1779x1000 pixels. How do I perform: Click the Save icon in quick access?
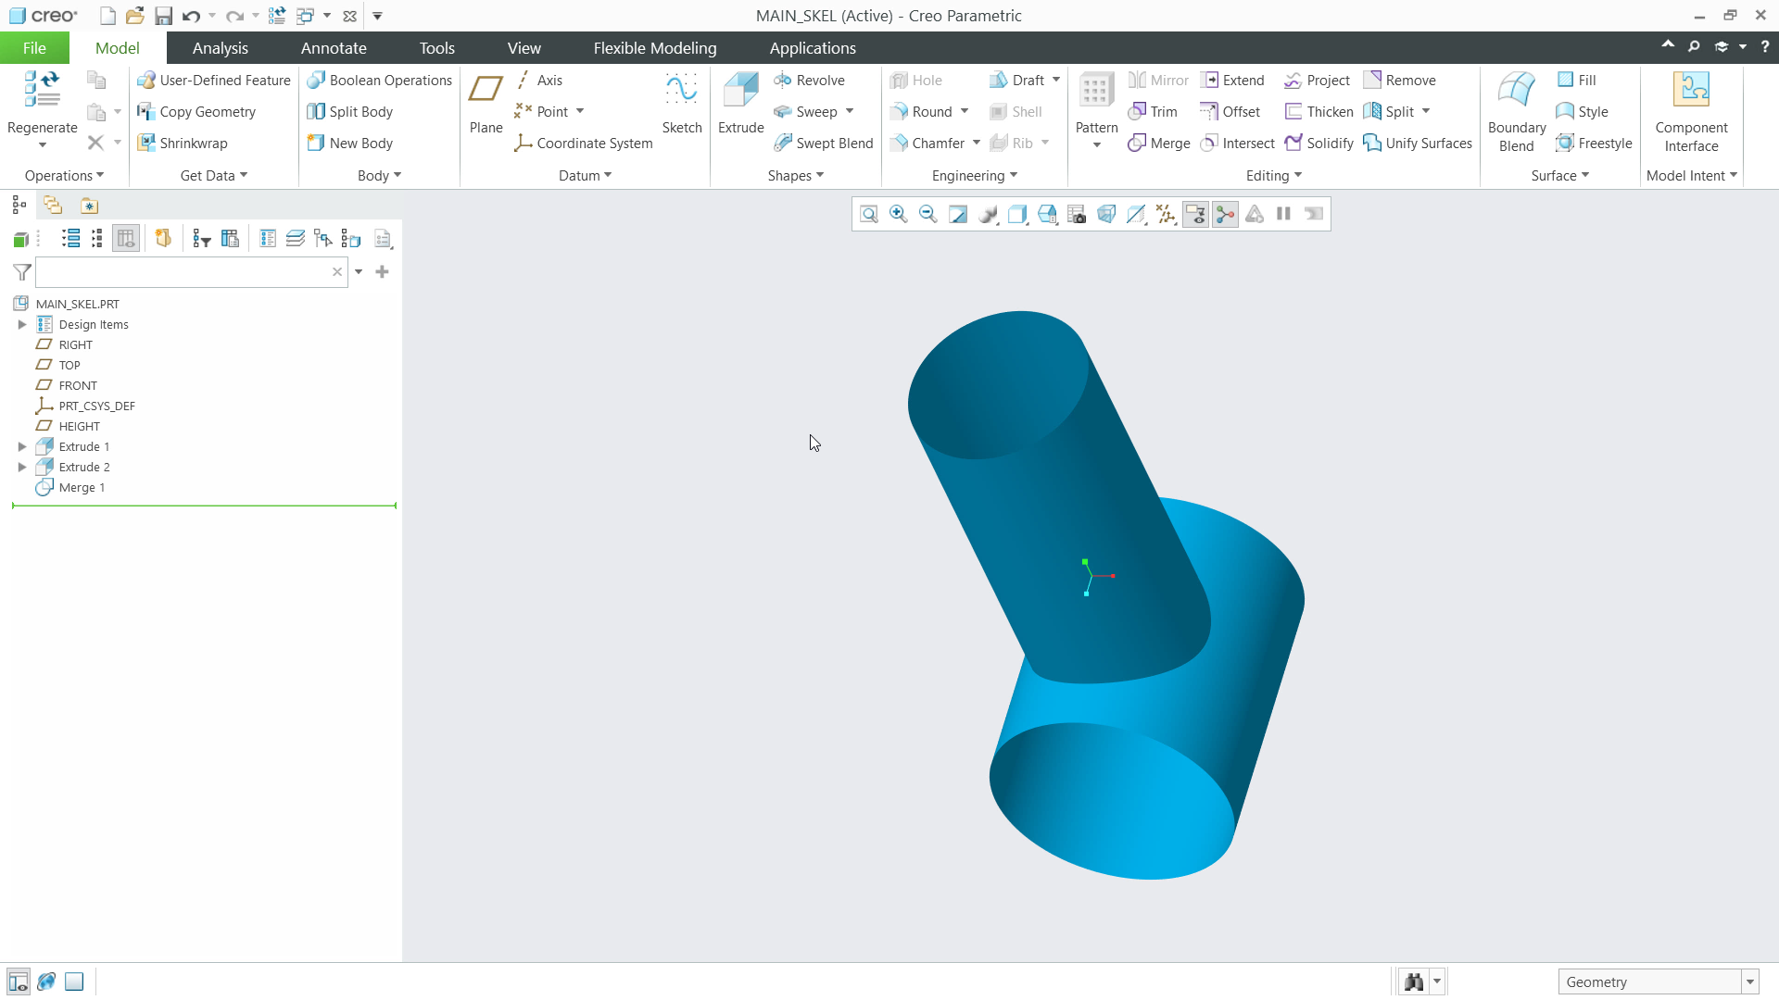coord(163,16)
